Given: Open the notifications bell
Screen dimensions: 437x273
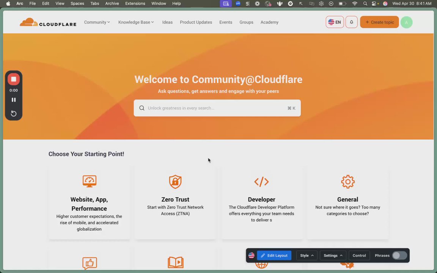Looking at the screenshot, I should (x=351, y=22).
